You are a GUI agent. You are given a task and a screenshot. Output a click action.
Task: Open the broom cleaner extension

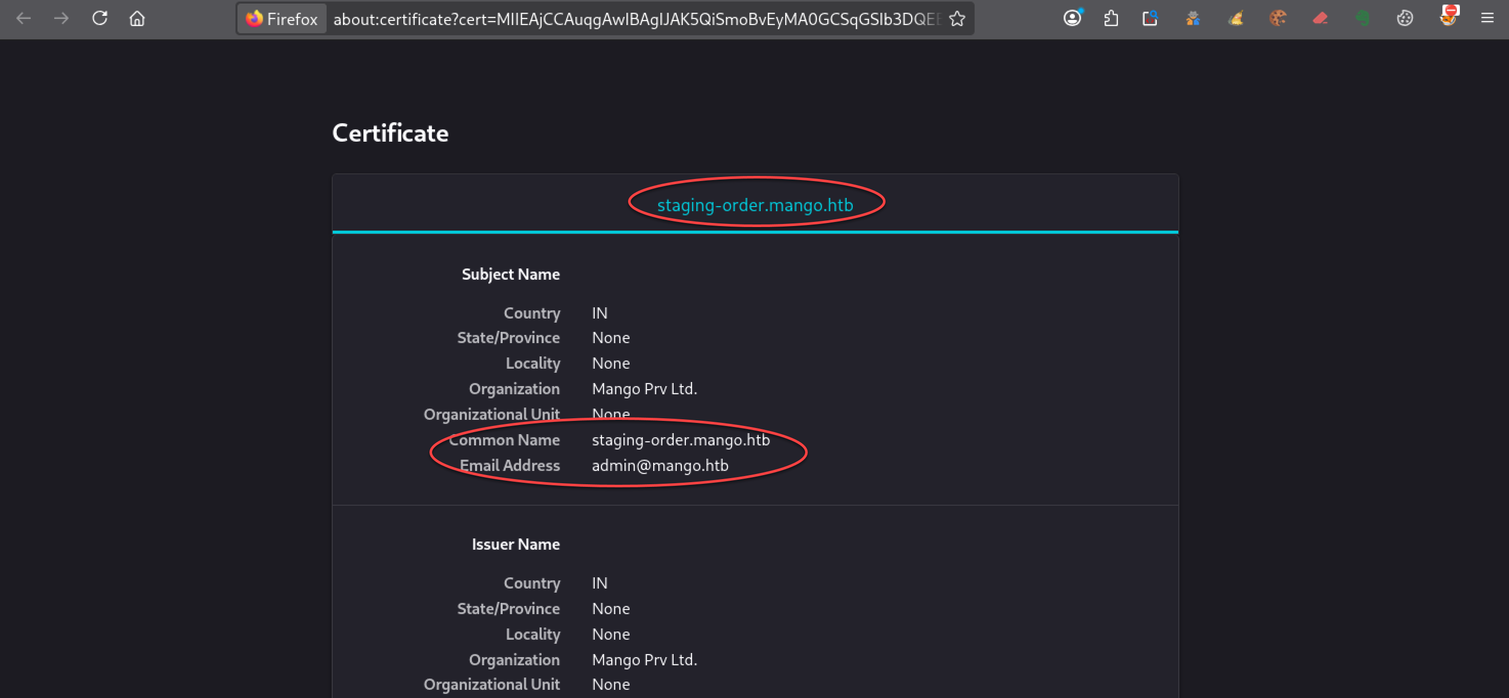click(x=1236, y=19)
